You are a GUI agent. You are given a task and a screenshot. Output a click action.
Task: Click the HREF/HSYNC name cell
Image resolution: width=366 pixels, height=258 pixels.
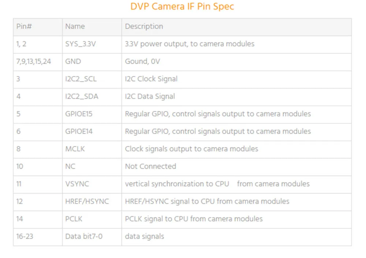point(92,202)
